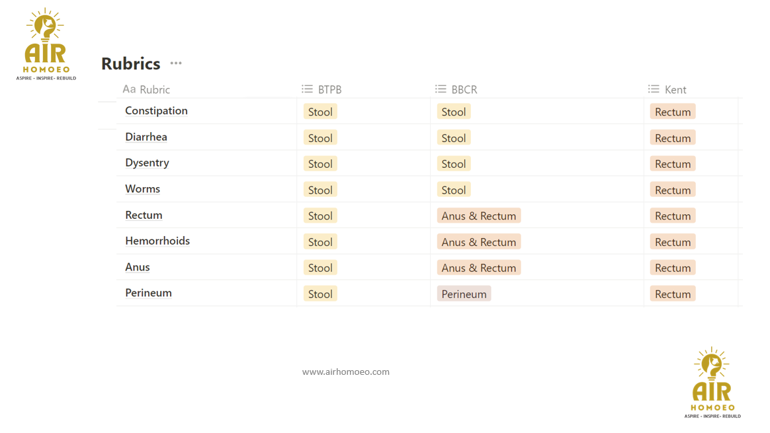Open the Rubric column header menu
Image resolution: width=770 pixels, height=433 pixels.
pos(155,90)
